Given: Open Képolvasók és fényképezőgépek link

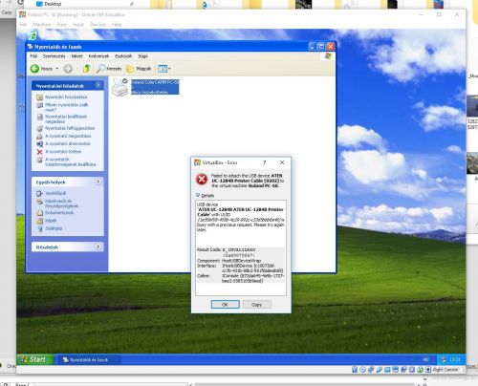Looking at the screenshot, I should pos(61,204).
